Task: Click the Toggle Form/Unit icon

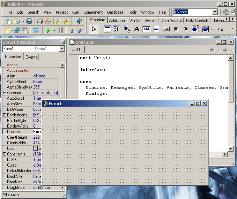Action: tap(25, 30)
